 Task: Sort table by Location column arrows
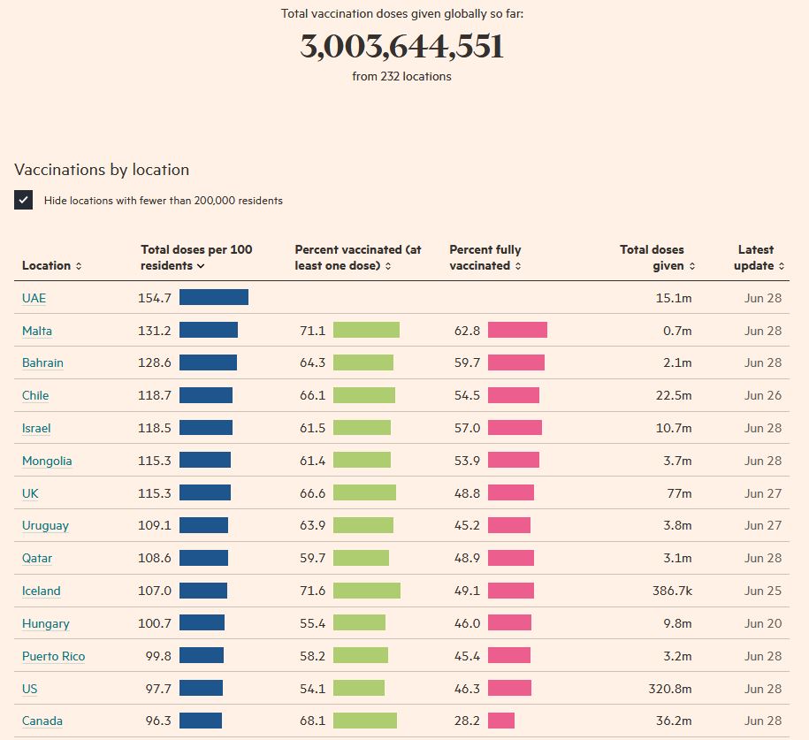pos(79,266)
